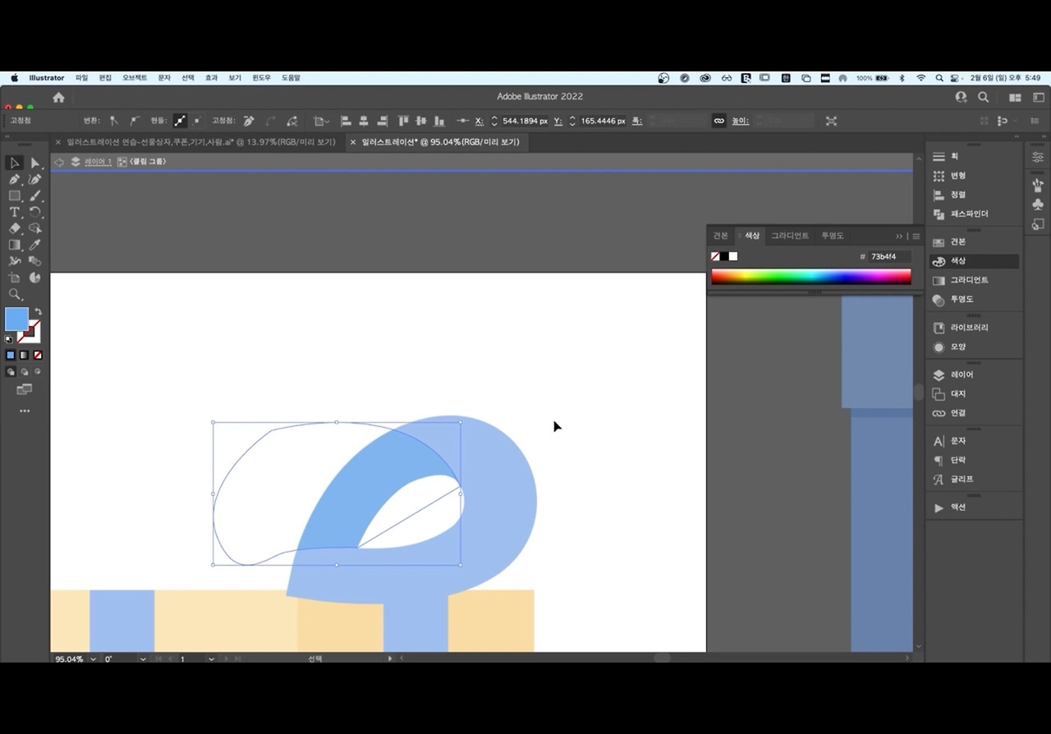The height and width of the screenshot is (734, 1051).
Task: Select the Rectangle tool
Action: pos(14,196)
